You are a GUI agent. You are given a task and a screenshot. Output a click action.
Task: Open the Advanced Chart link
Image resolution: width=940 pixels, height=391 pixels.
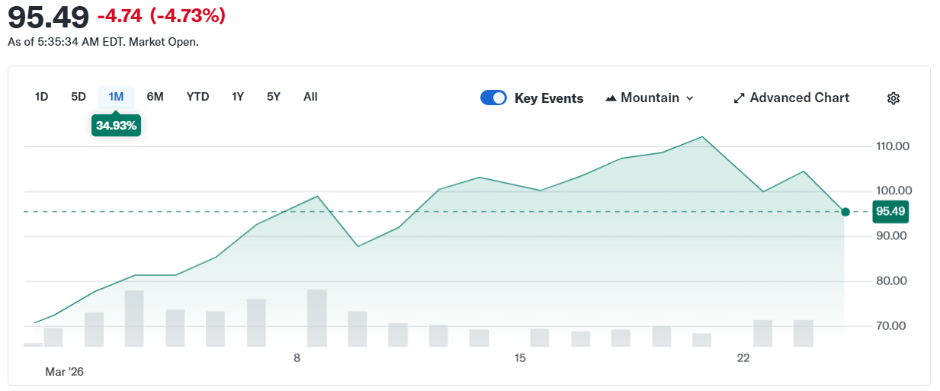pos(799,98)
